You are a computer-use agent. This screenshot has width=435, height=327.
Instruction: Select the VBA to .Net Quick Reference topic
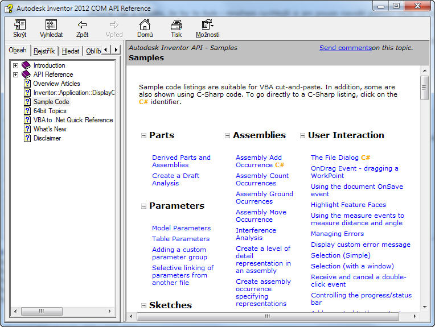[x=73, y=120]
